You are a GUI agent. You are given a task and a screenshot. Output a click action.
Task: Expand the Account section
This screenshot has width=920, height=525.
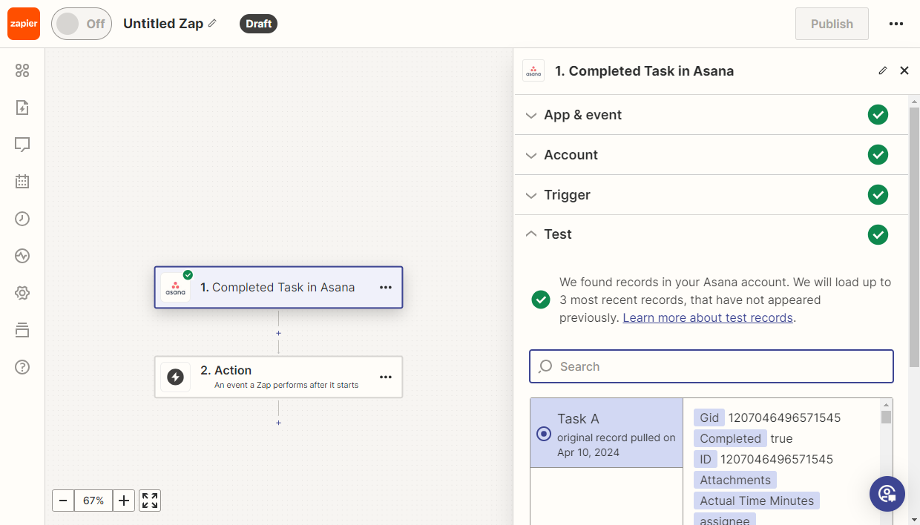[571, 155]
